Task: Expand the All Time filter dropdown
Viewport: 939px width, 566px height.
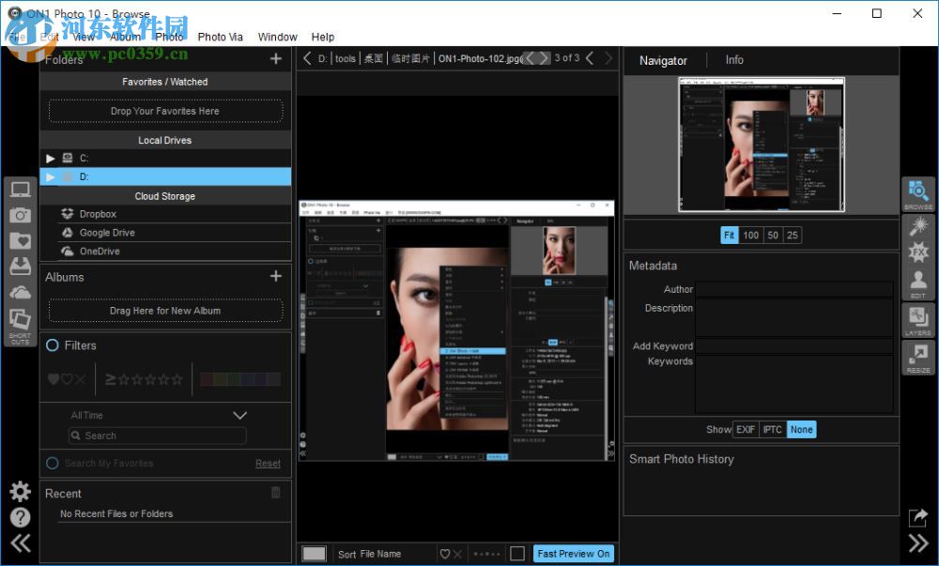Action: pyautogui.click(x=239, y=415)
